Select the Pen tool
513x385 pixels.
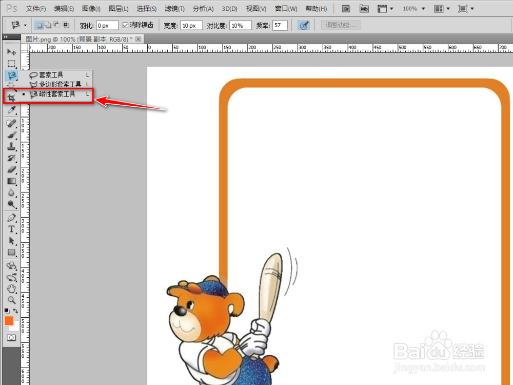pos(11,217)
